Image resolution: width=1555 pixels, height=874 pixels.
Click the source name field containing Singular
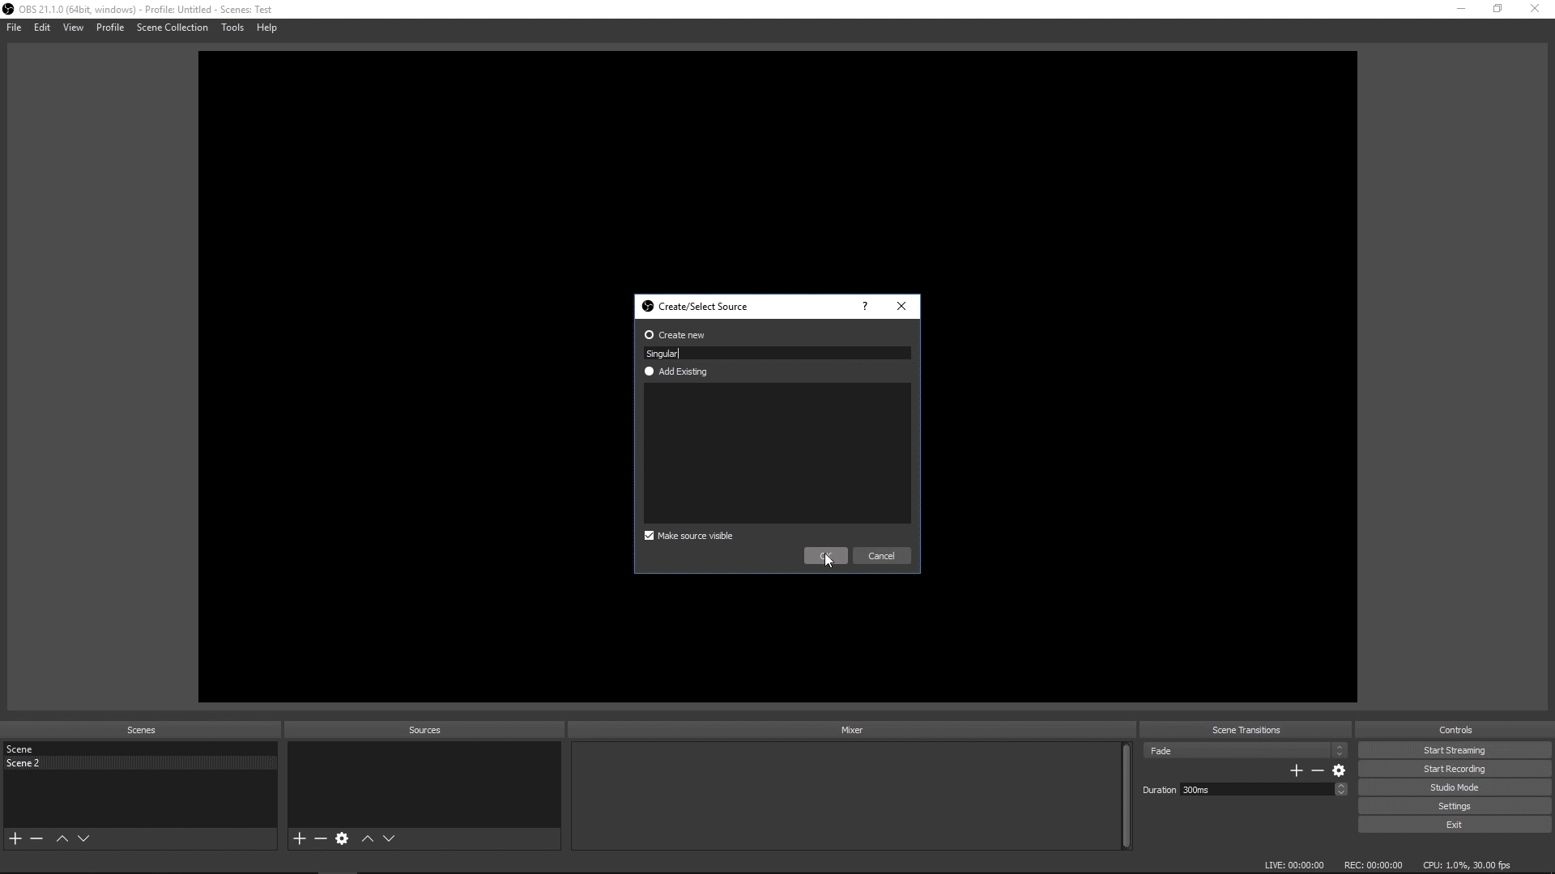point(777,354)
